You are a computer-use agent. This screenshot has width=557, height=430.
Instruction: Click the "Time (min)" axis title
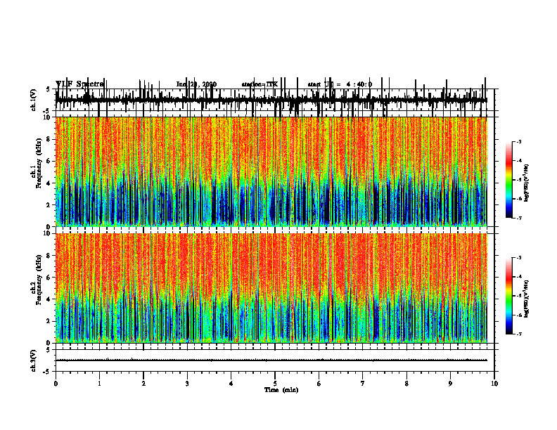pyautogui.click(x=281, y=390)
